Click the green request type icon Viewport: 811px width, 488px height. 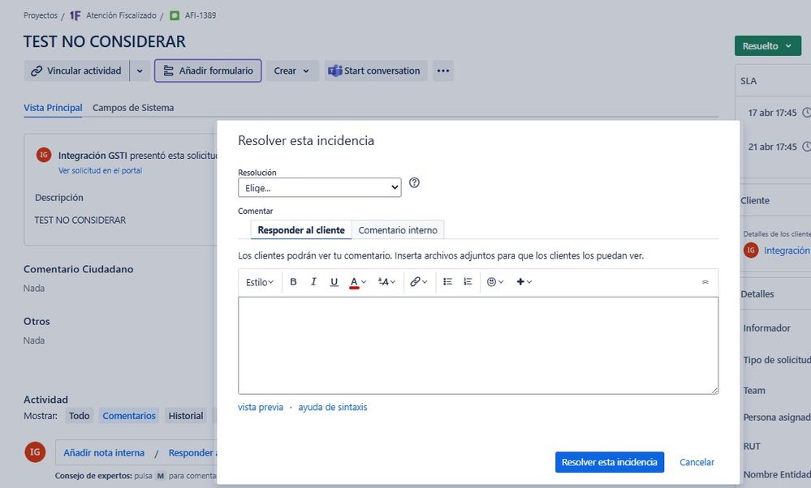pos(175,15)
